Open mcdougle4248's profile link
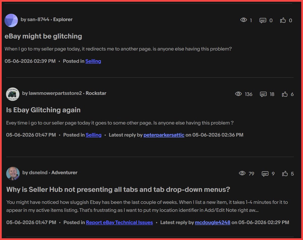Viewport: 303px width, 240px height. click(x=213, y=222)
